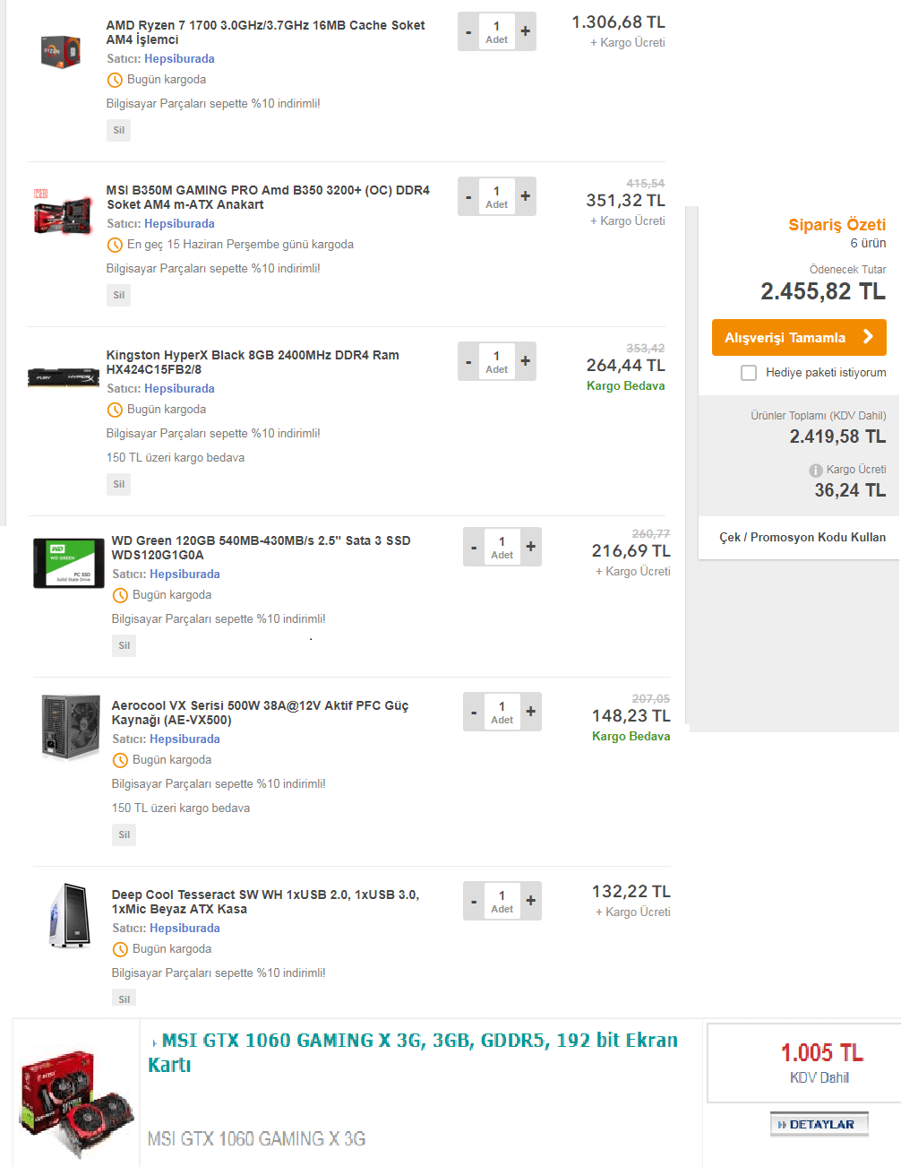Decrease quantity of MSI B350M motherboard

tap(468, 196)
